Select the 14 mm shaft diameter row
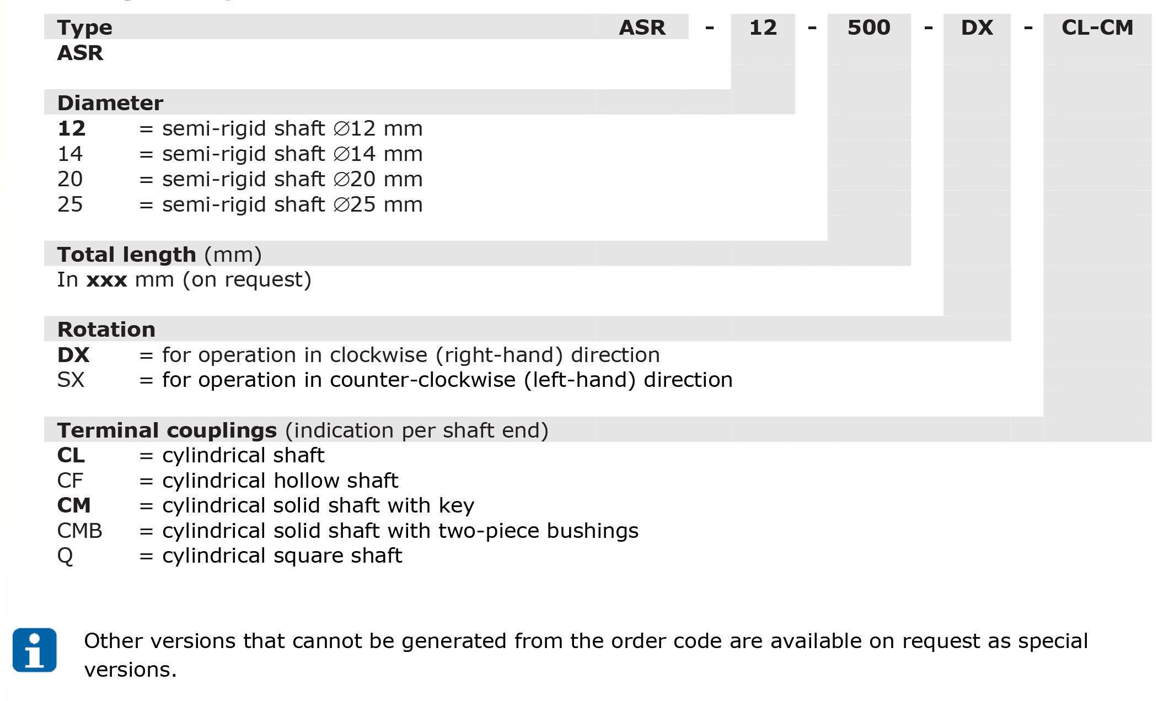The image size is (1169, 701). pyautogui.click(x=240, y=154)
